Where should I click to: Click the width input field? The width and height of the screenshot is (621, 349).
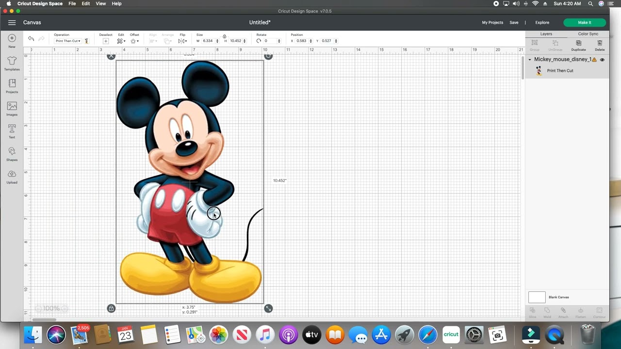click(209, 41)
